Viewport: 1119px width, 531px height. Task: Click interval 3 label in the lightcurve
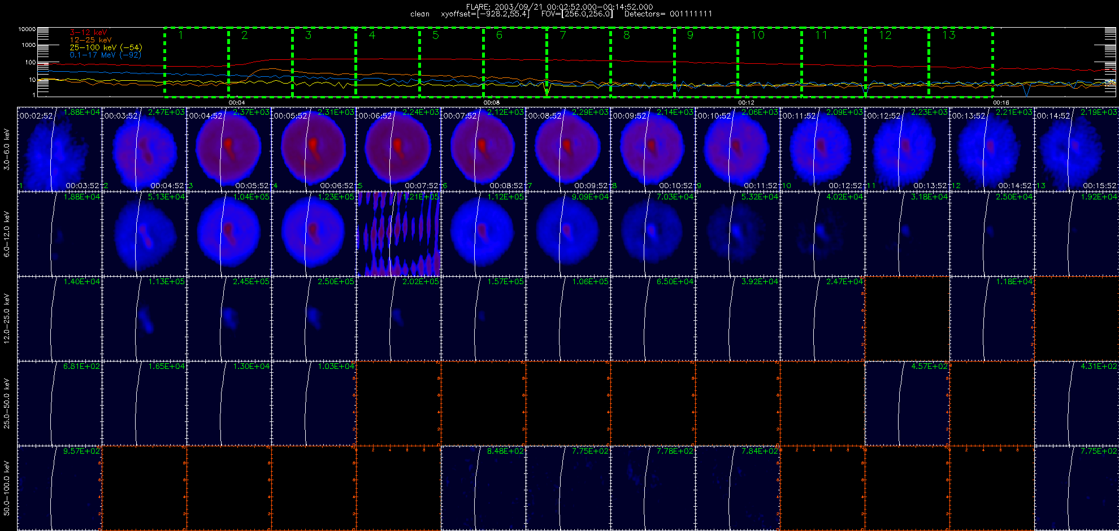click(308, 35)
